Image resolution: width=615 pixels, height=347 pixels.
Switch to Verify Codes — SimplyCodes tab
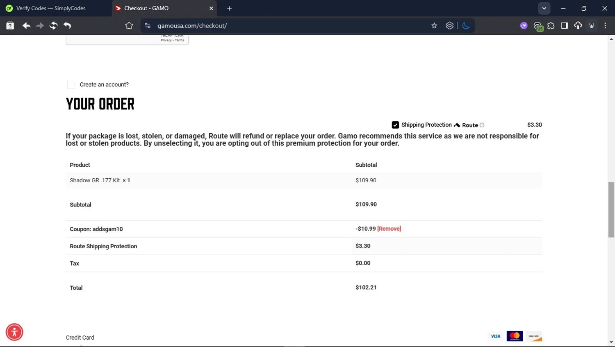coord(51,8)
